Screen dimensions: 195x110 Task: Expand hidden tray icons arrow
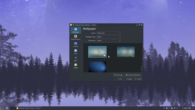[180, 108]
